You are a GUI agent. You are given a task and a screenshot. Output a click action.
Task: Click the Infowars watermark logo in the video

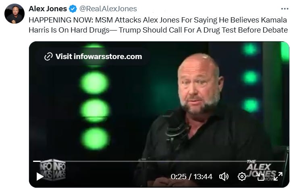52,170
